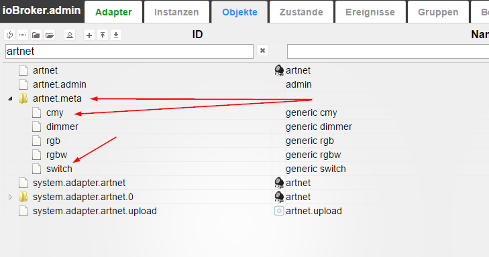Select the Gruppen tab
The height and width of the screenshot is (257, 489).
pos(438,12)
